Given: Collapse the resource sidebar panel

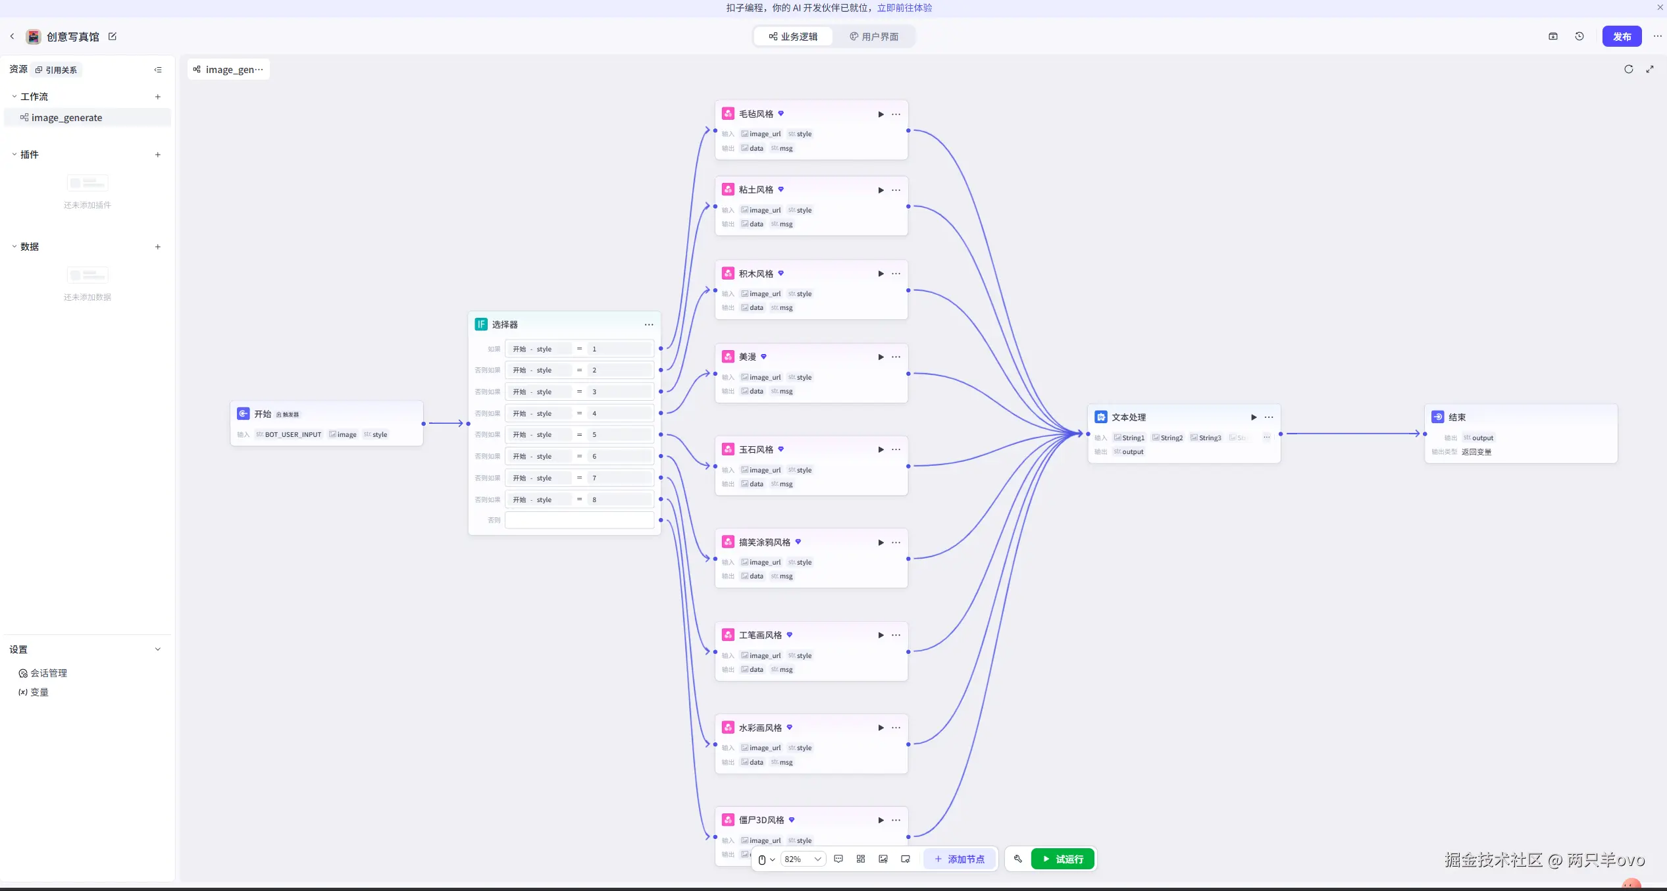Looking at the screenshot, I should pos(158,70).
